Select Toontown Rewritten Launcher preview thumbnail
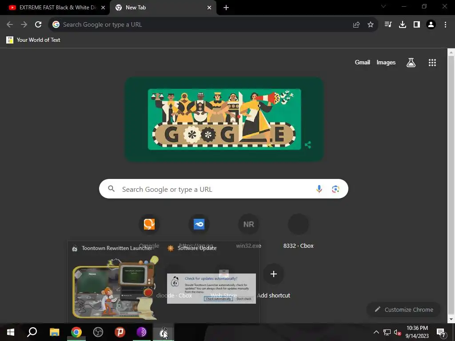The image size is (455, 341). [116, 288]
